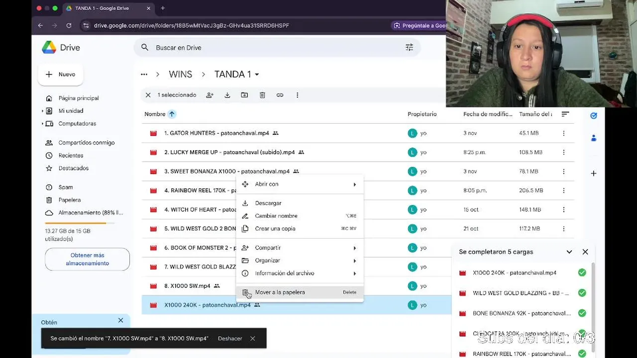Click the download toolbar icon
Image resolution: width=637 pixels, height=358 pixels.
(227, 95)
